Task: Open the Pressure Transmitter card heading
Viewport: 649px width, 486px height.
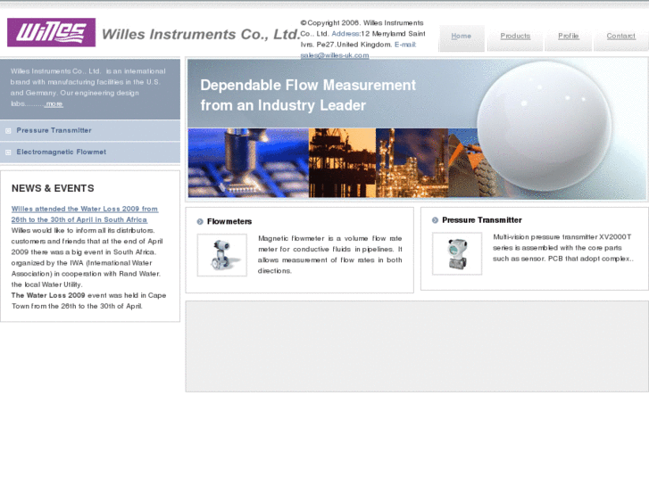Action: 482,220
